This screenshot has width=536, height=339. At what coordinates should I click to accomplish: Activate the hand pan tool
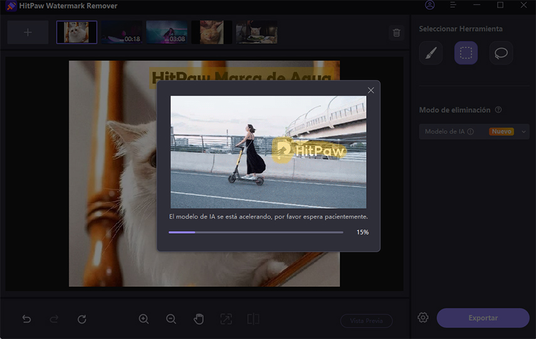199,319
